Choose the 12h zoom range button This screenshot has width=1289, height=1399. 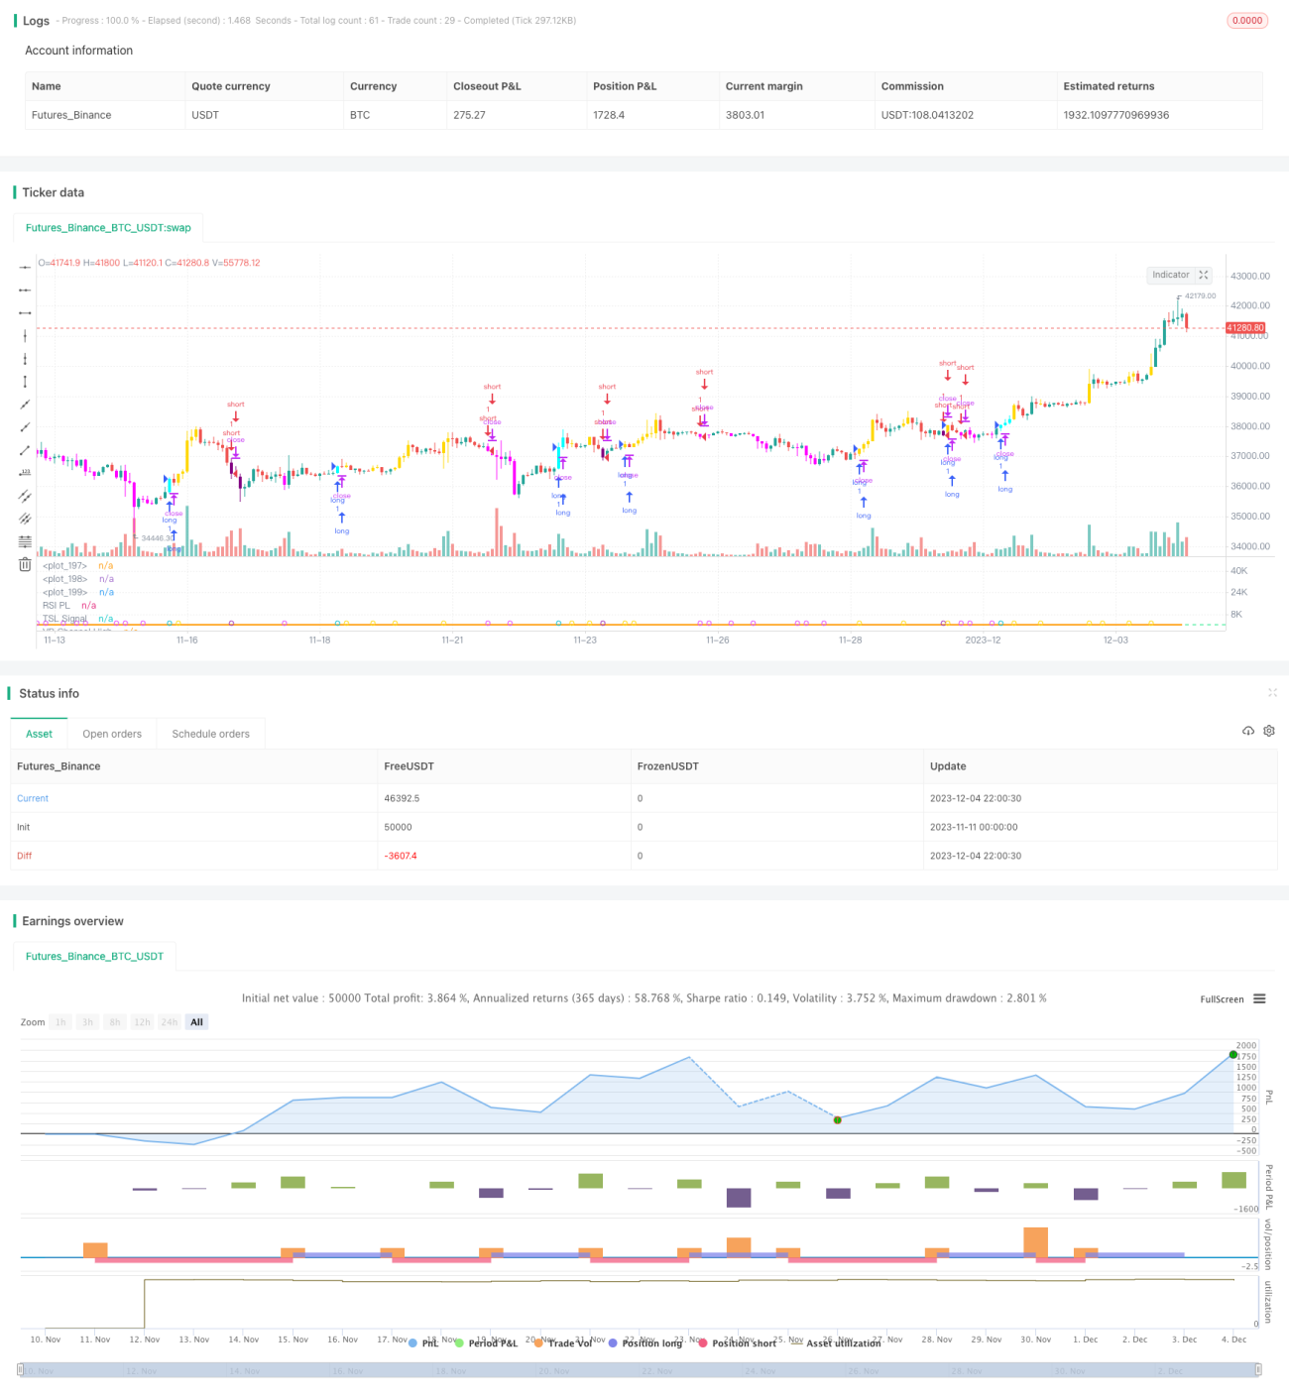click(x=142, y=1022)
